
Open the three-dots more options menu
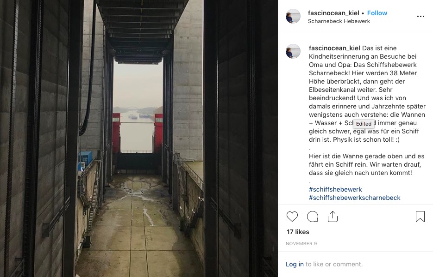420,17
